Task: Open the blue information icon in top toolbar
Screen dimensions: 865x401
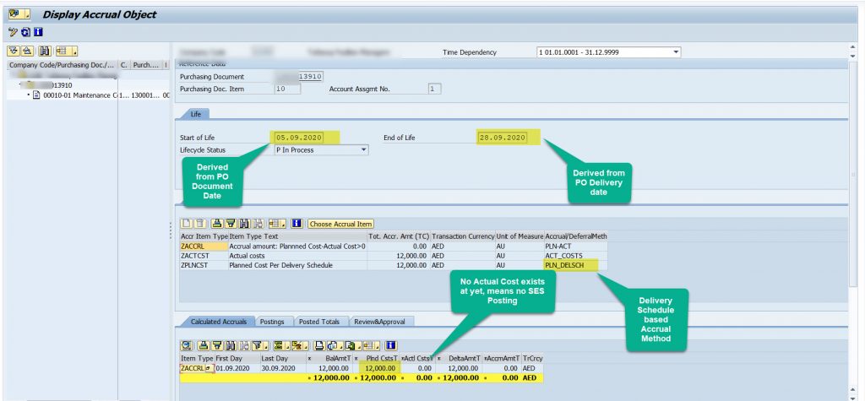Action: tap(38, 33)
